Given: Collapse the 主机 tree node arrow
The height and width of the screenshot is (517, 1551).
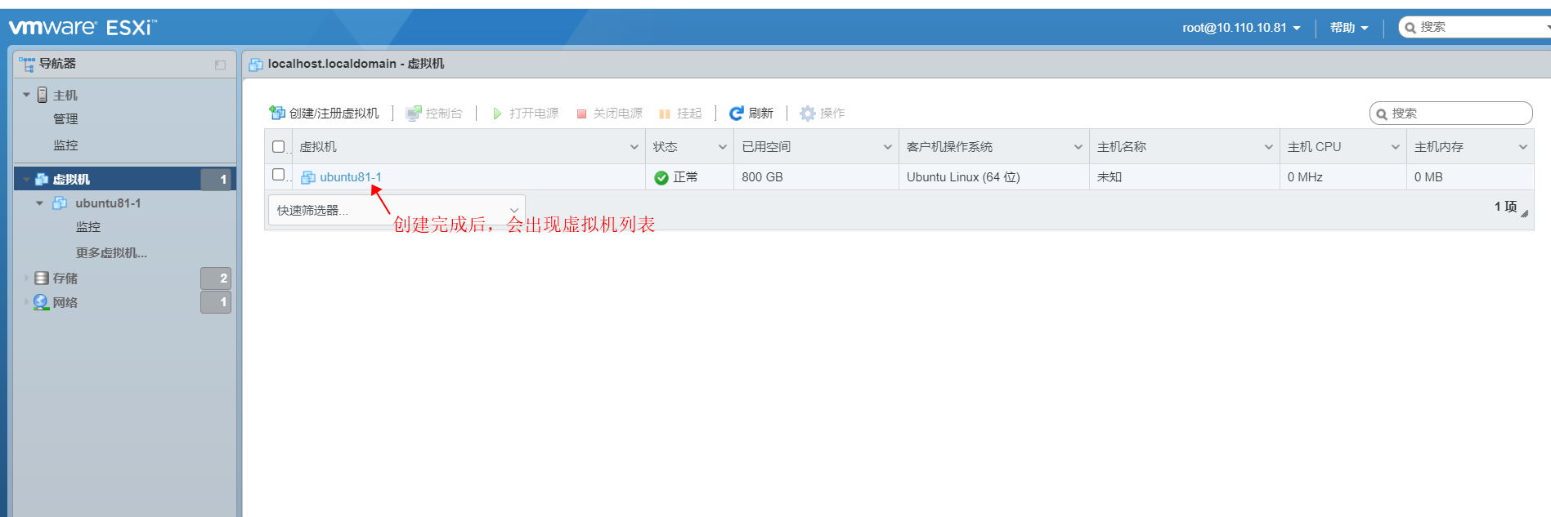Looking at the screenshot, I should [x=26, y=95].
